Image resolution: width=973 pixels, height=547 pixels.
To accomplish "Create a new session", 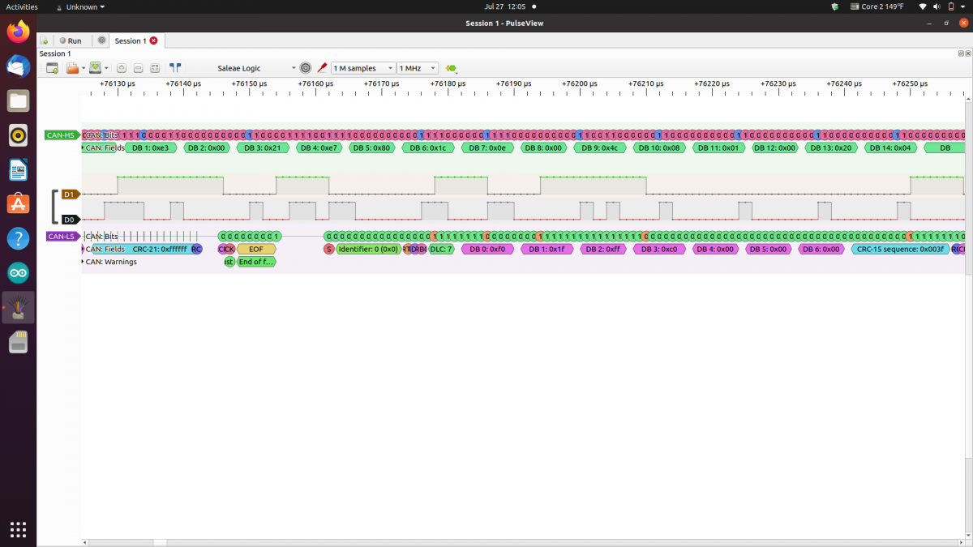I will point(52,67).
